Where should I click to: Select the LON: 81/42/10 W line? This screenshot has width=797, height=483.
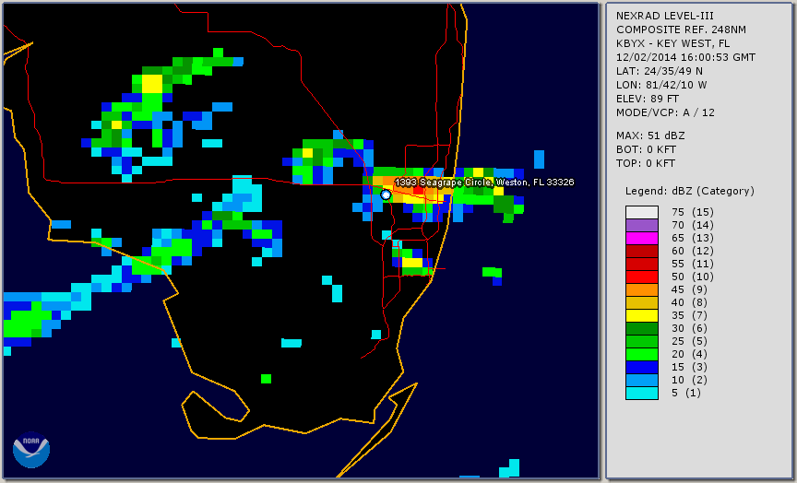(x=661, y=85)
